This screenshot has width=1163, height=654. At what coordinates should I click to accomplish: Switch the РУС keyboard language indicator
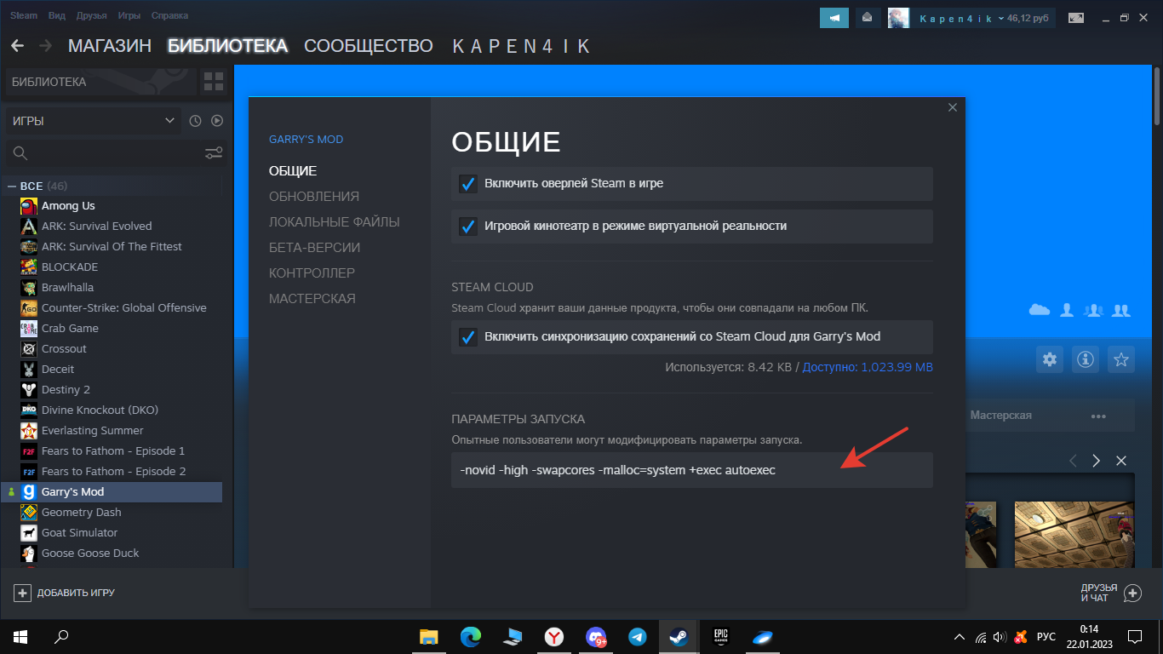click(x=1046, y=637)
